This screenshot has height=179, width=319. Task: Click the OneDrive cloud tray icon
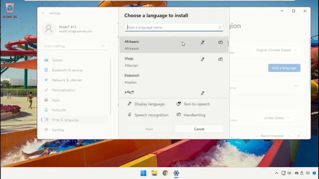pos(297,173)
